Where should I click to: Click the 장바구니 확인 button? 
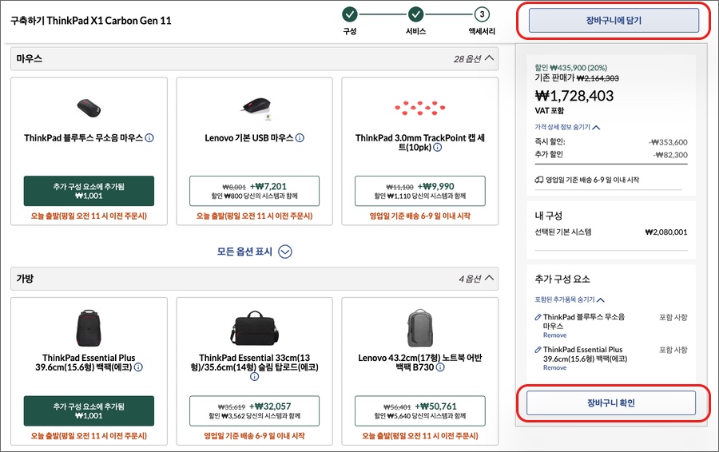[x=611, y=403]
